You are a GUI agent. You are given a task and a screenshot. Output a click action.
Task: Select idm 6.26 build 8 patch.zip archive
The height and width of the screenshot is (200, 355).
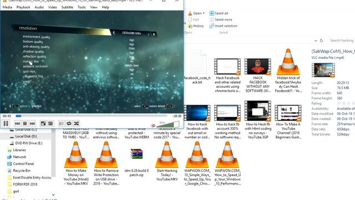point(136,162)
